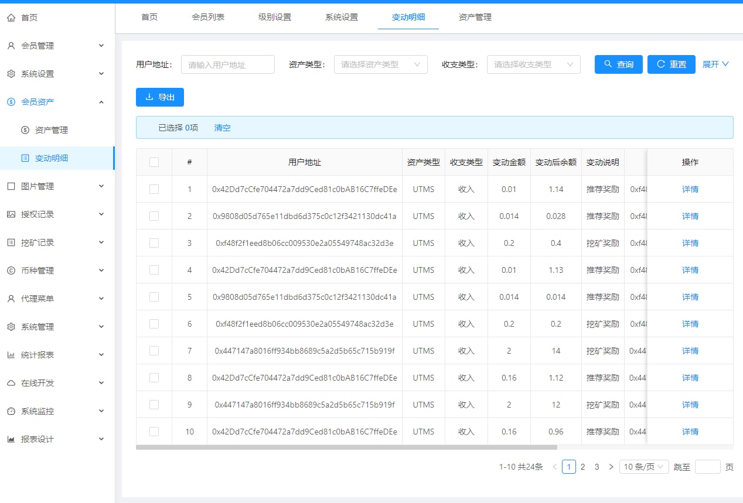Click the 查询 search button
Screen dimensions: 743x503
click(x=619, y=64)
